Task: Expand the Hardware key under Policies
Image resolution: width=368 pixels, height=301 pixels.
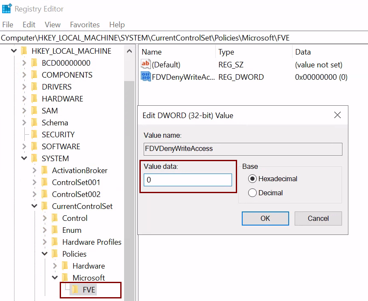Action: click(55, 266)
